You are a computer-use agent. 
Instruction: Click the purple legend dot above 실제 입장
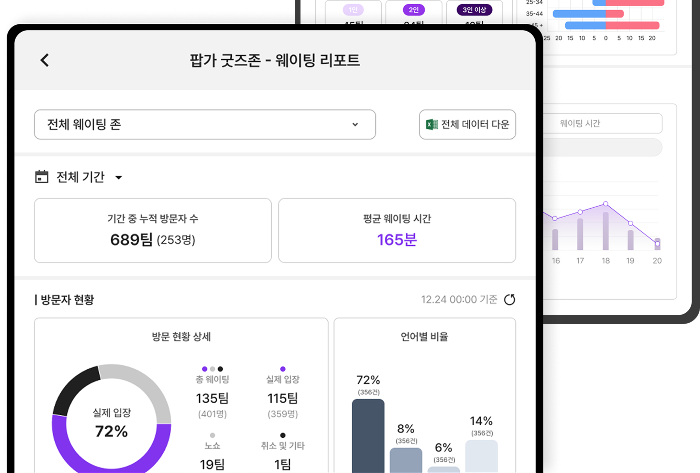pyautogui.click(x=283, y=369)
